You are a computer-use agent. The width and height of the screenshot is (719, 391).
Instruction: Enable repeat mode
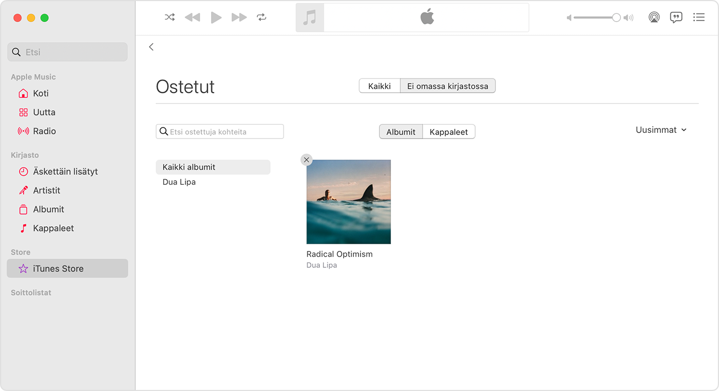[261, 17]
